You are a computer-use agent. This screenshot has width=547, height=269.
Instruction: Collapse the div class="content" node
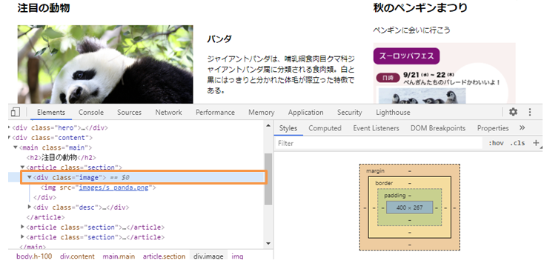[x=10, y=138]
